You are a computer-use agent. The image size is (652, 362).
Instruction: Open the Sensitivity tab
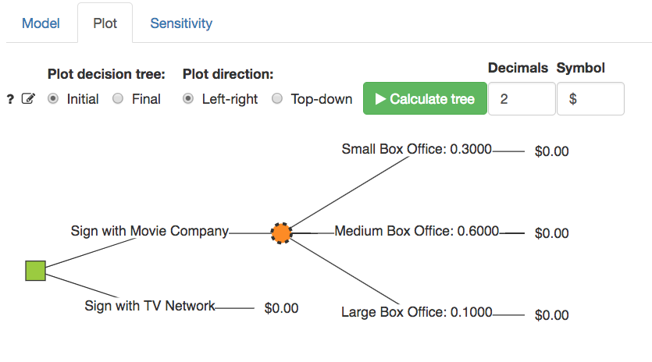point(181,23)
